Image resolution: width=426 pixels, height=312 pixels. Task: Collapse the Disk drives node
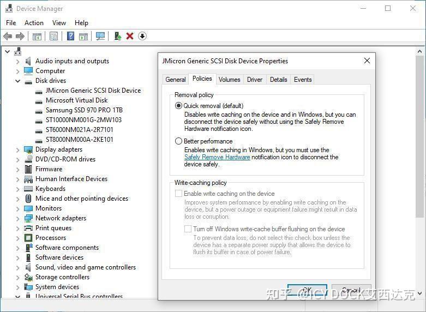coord(17,81)
